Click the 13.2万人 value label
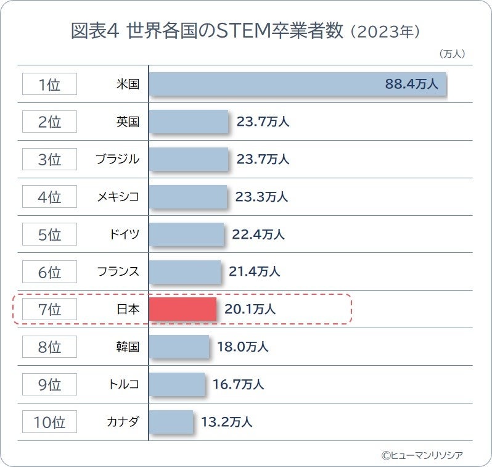Image resolution: width=492 pixels, height=467 pixels. [226, 422]
